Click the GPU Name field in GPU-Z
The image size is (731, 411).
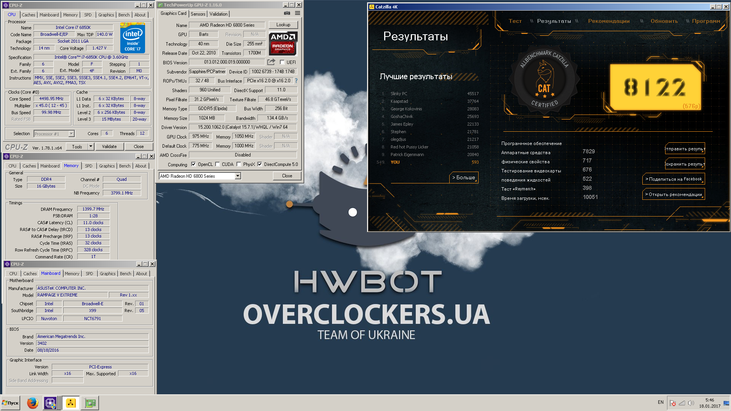point(227,25)
